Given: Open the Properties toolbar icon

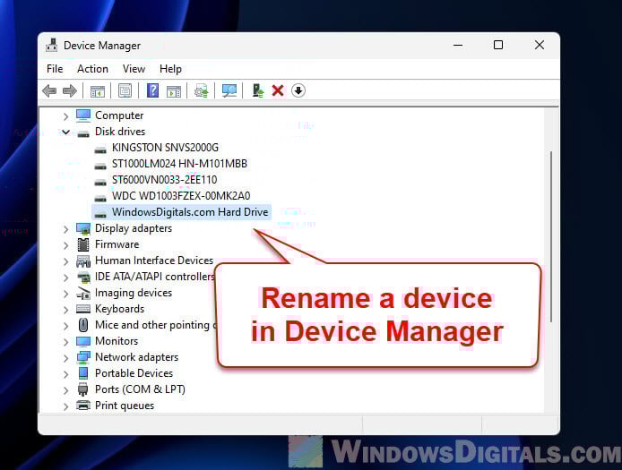Looking at the screenshot, I should 125,90.
